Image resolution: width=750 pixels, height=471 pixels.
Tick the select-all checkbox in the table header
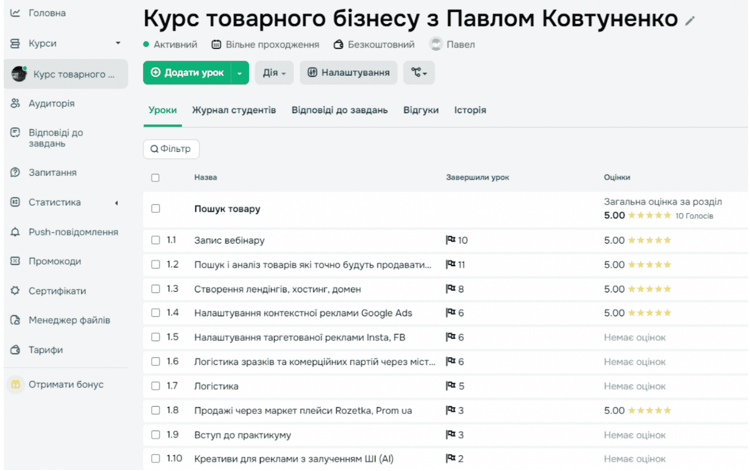[x=155, y=177]
